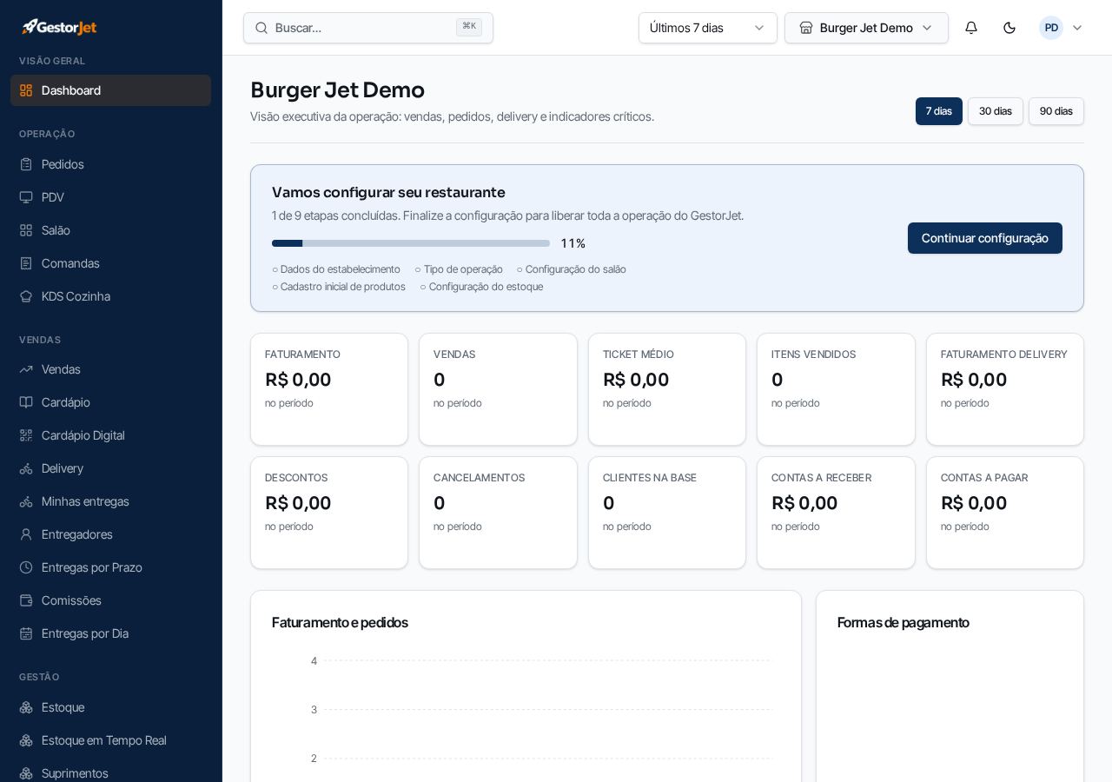Click the Tipo de operação step
1112x782 pixels.
tap(459, 269)
